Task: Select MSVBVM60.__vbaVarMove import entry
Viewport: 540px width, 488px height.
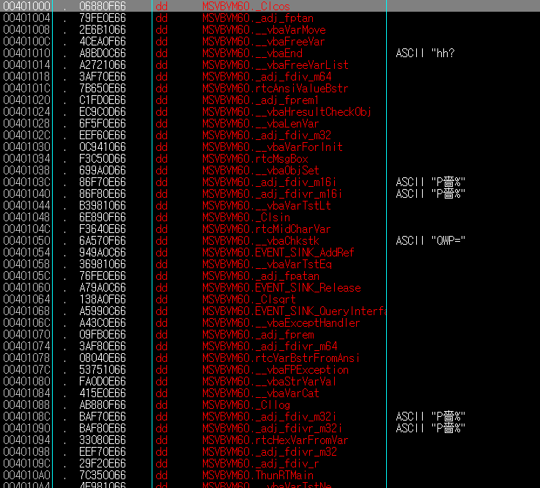Action: tap(264, 29)
